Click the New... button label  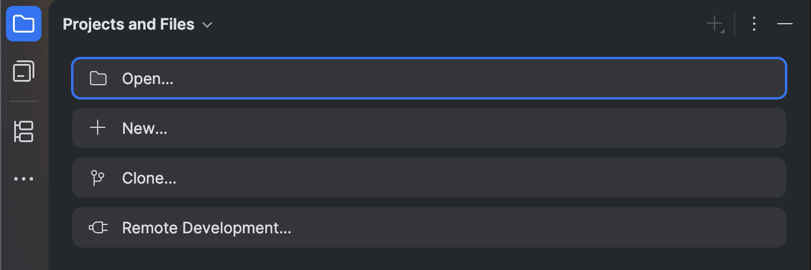[144, 128]
